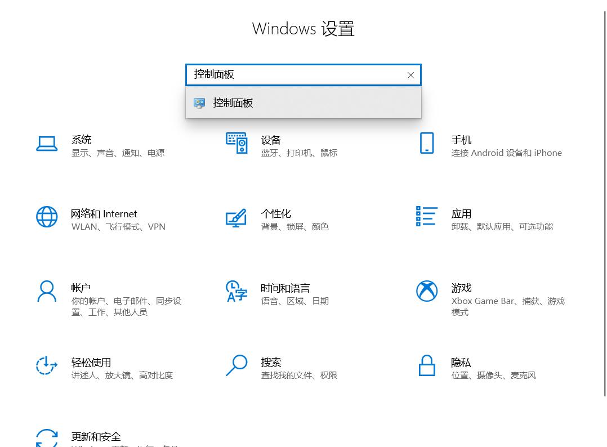Click the text 蓝牙、打印机、鼠标

point(299,153)
